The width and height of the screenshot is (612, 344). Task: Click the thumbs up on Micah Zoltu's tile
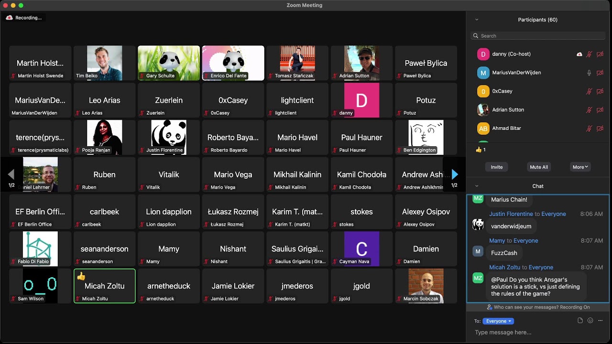pyautogui.click(x=81, y=276)
